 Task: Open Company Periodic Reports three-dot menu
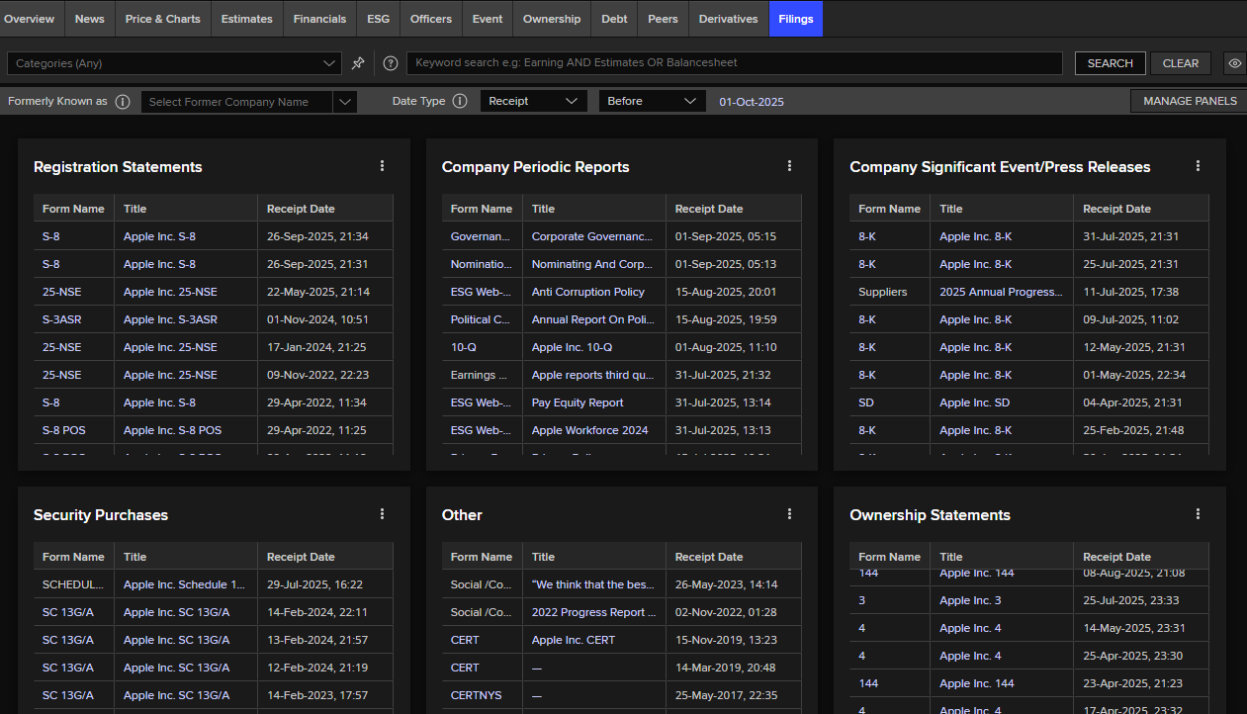point(789,166)
